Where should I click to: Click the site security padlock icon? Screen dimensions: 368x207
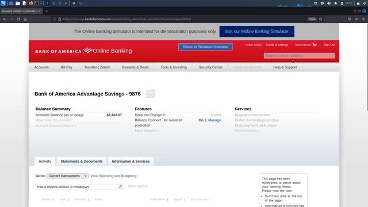[60, 19]
